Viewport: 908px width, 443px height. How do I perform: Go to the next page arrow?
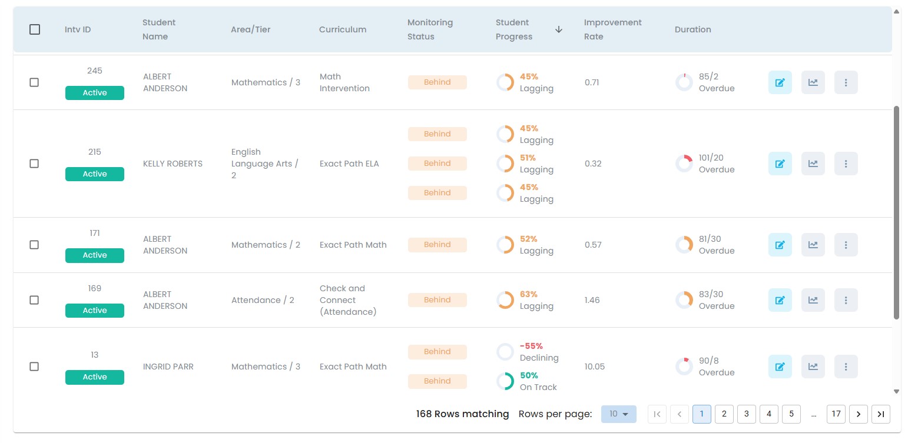pyautogui.click(x=858, y=414)
